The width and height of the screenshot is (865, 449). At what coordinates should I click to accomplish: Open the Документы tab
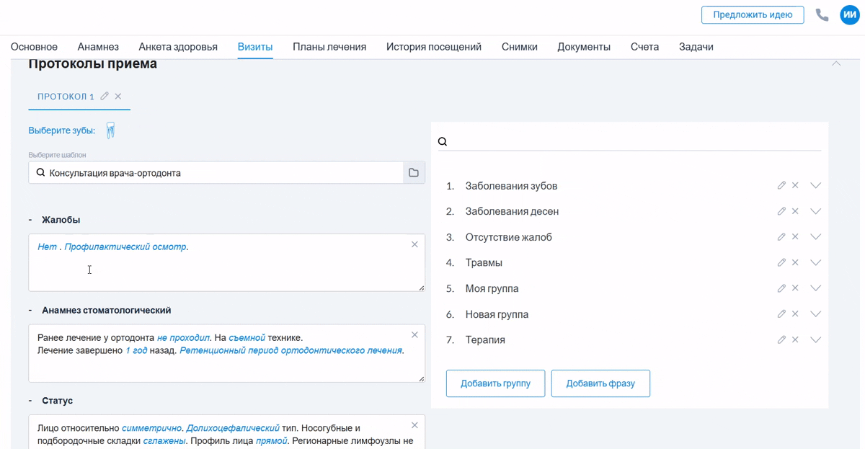coord(584,47)
